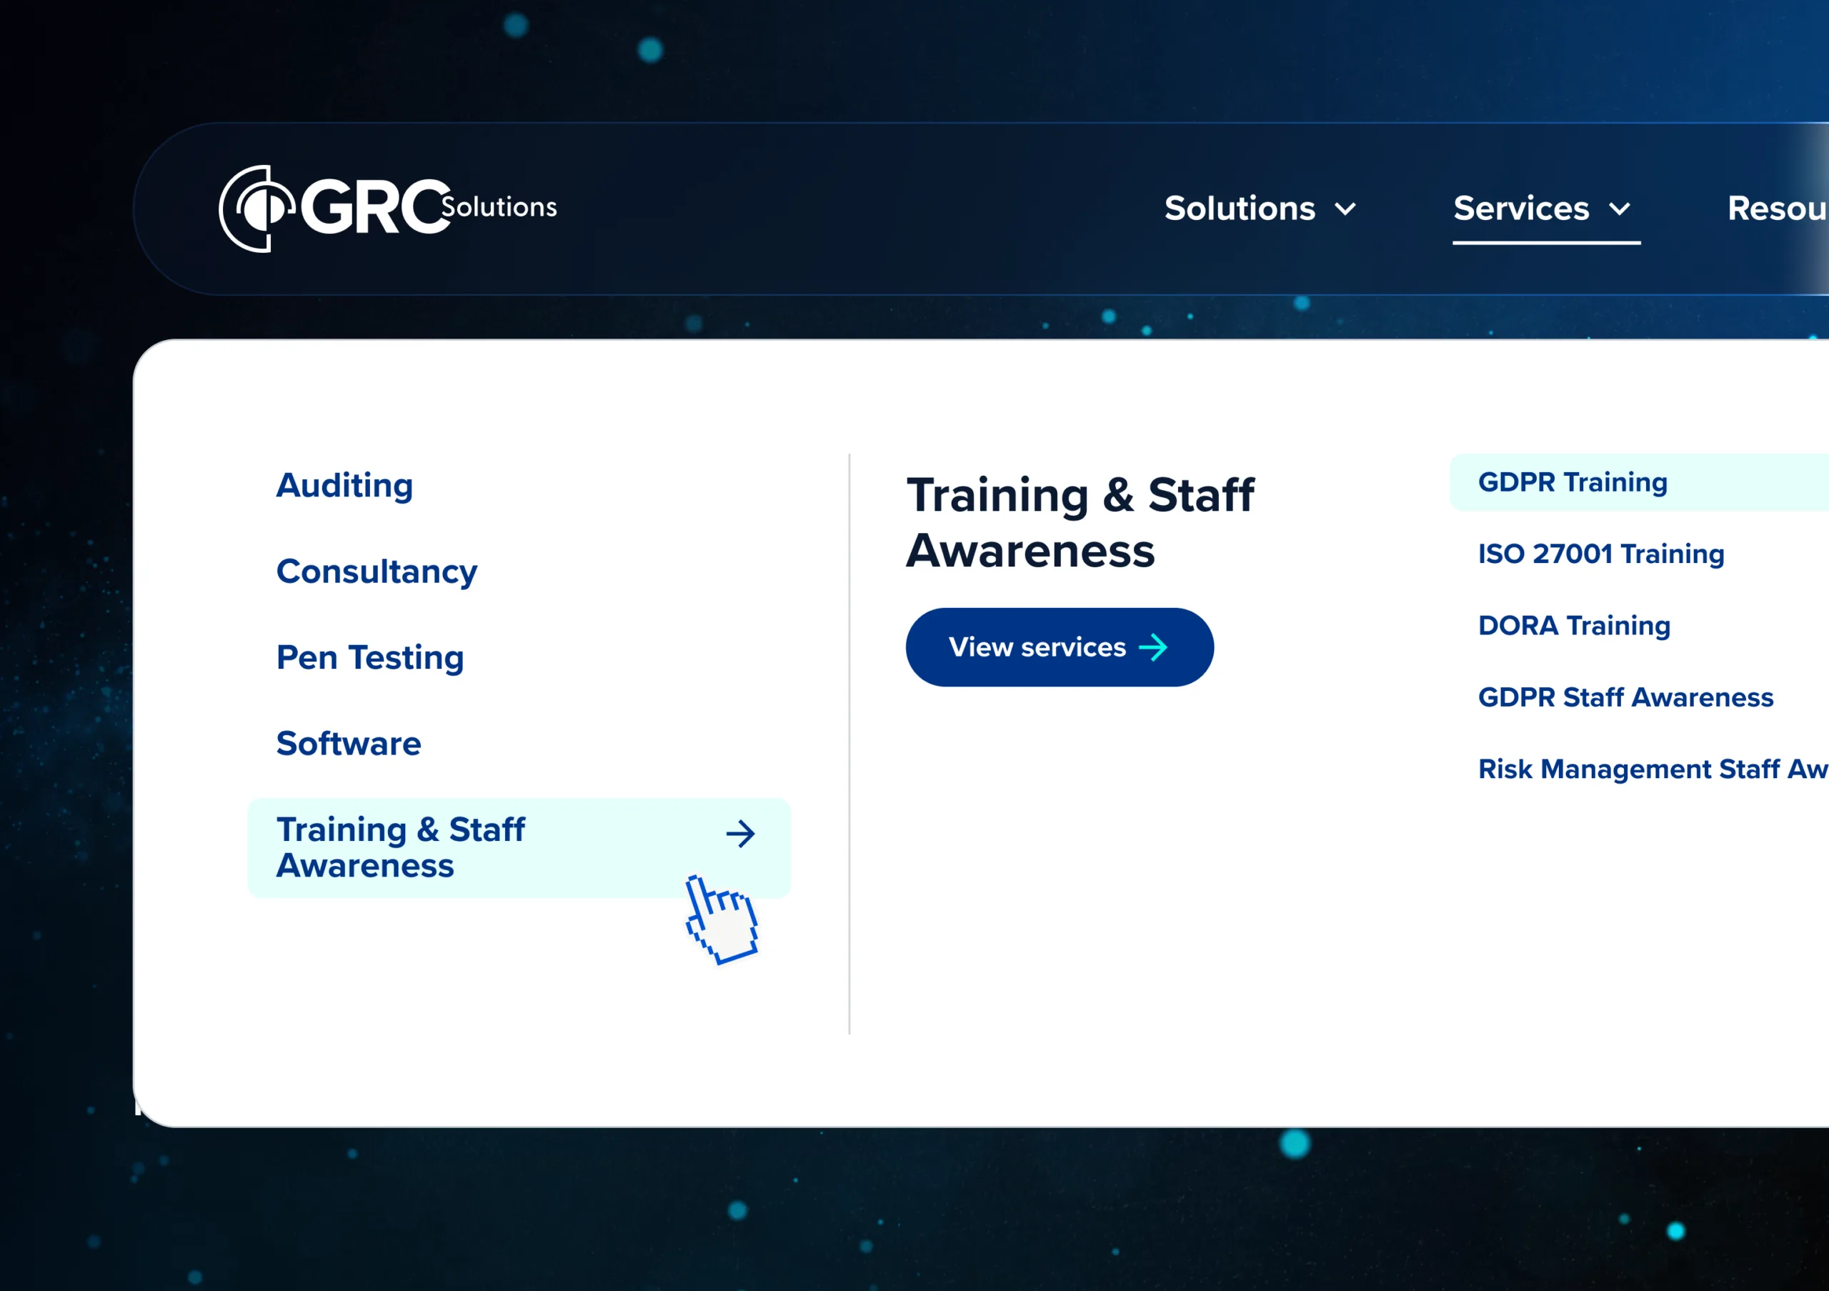Click the arrow icon in View services button

click(1153, 647)
